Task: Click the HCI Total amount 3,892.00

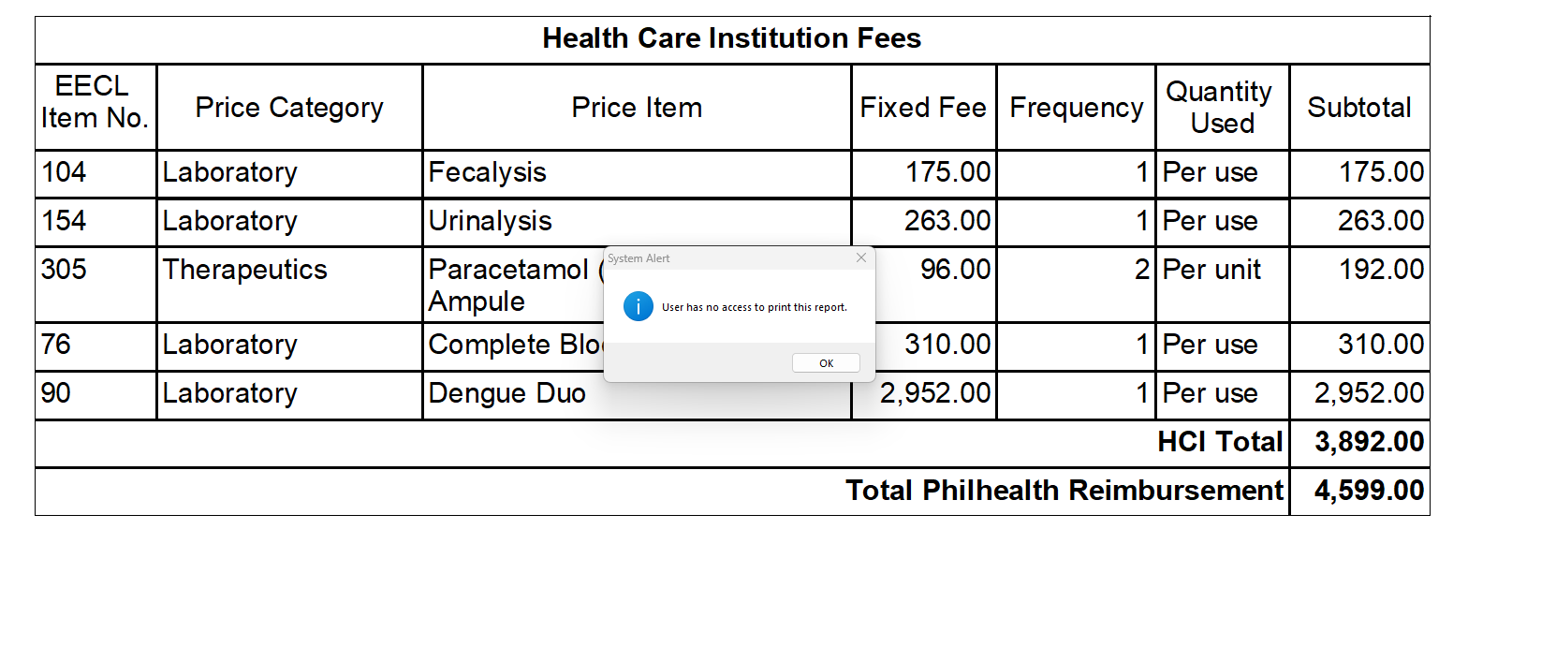Action: pyautogui.click(x=1369, y=442)
